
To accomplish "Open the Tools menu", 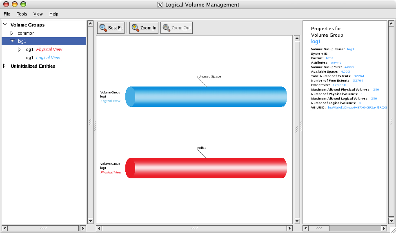I will (x=22, y=14).
